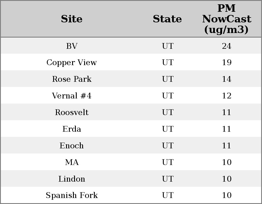Click the Spanish Fork site name

[x=72, y=195]
